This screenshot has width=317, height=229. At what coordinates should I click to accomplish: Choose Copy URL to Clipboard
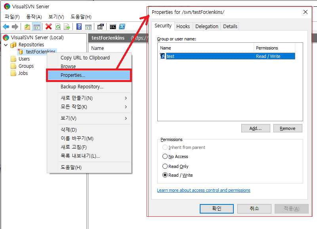(x=85, y=58)
